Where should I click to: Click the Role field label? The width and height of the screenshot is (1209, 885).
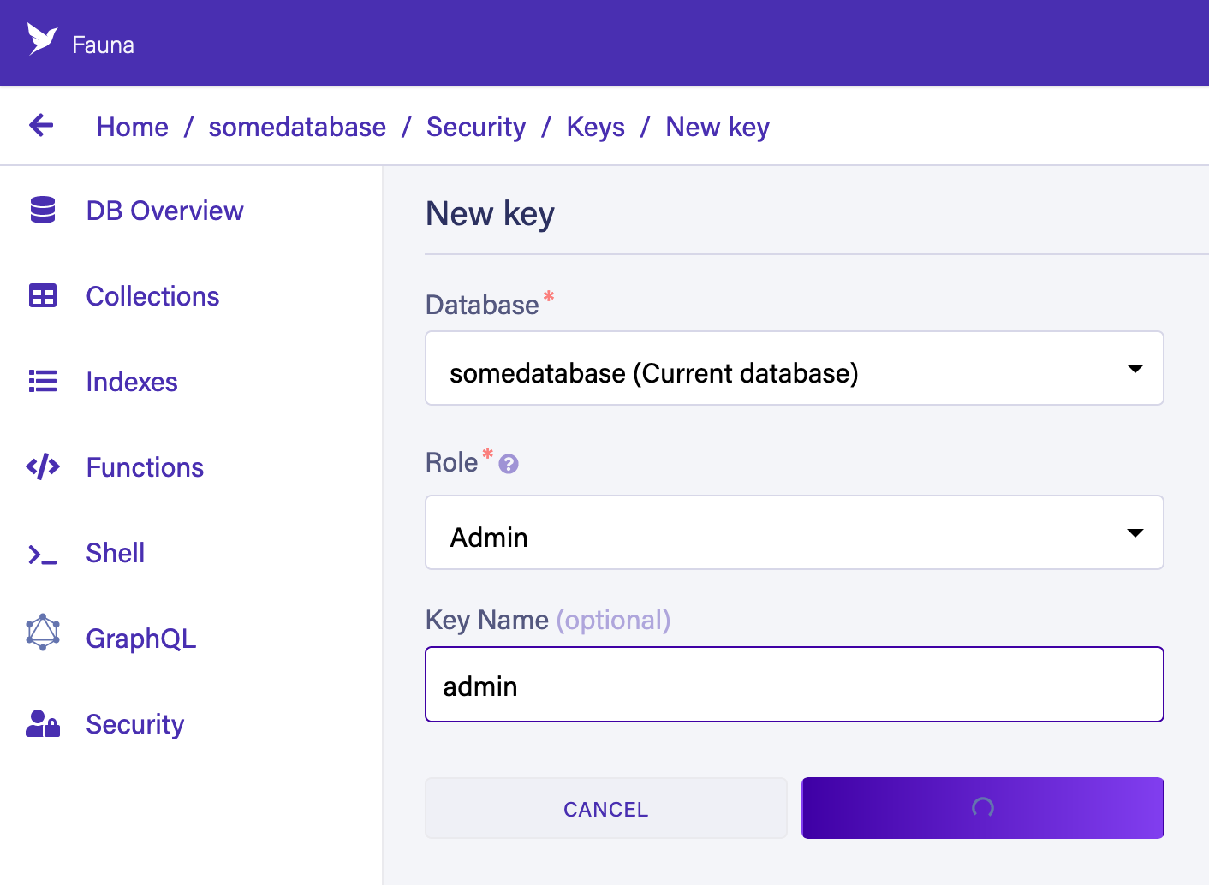pos(451,462)
